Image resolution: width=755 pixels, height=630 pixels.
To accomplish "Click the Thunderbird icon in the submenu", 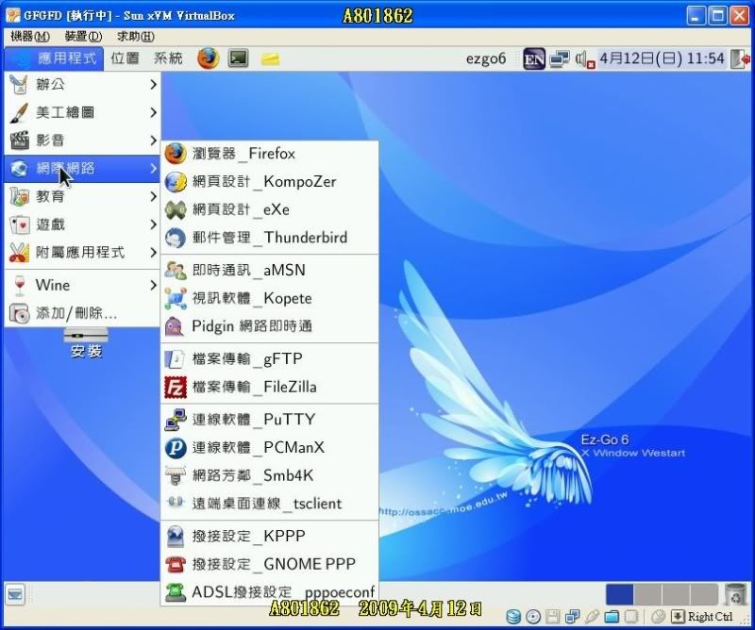I will 176,238.
